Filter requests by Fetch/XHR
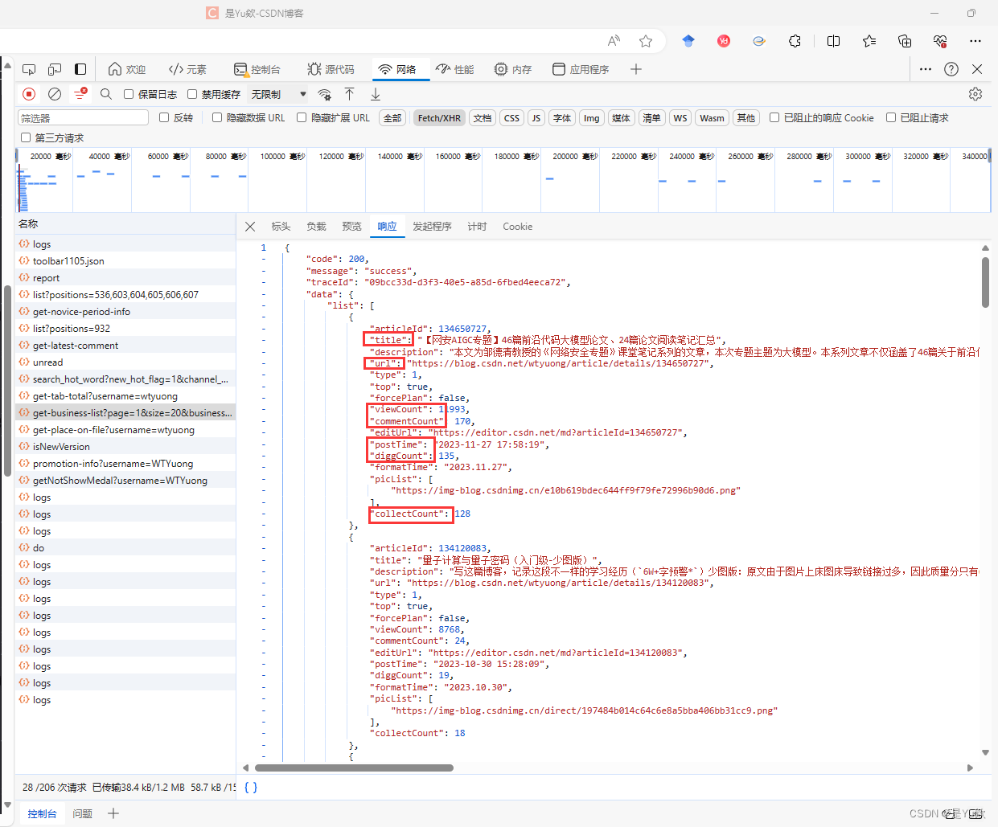The height and width of the screenshot is (827, 998). (x=439, y=118)
